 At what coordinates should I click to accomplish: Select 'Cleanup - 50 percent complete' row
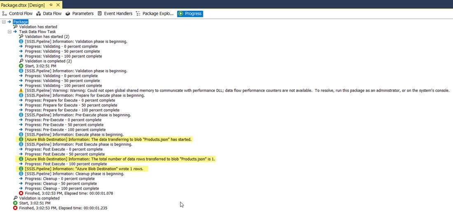(x=61, y=183)
